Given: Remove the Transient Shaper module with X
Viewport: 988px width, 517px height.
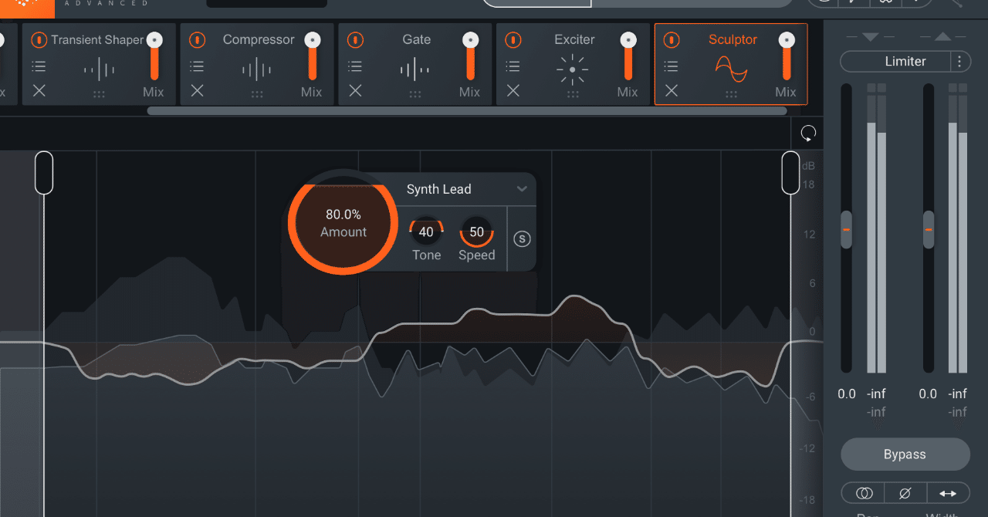Looking at the screenshot, I should pyautogui.click(x=39, y=91).
